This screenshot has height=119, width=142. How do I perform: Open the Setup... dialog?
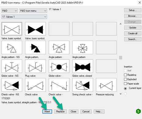[133, 10]
